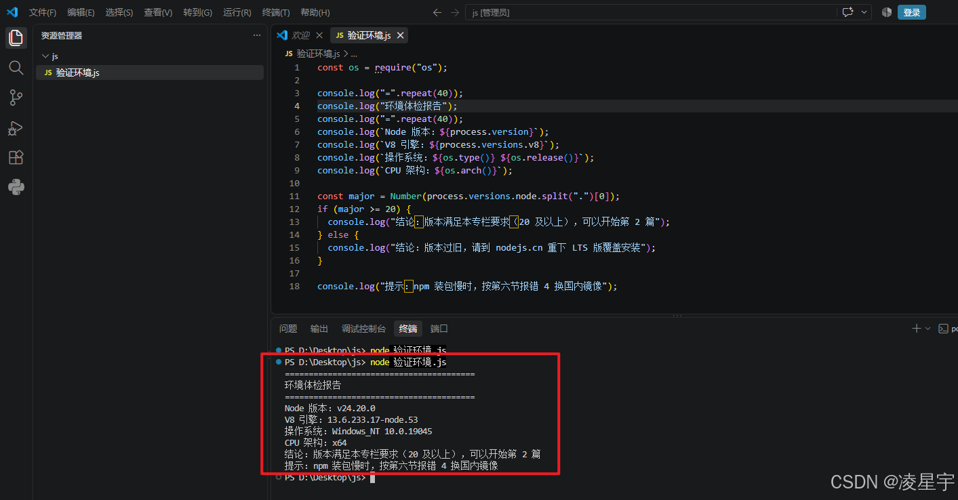Click the code line with process.versions.v8

click(x=438, y=145)
